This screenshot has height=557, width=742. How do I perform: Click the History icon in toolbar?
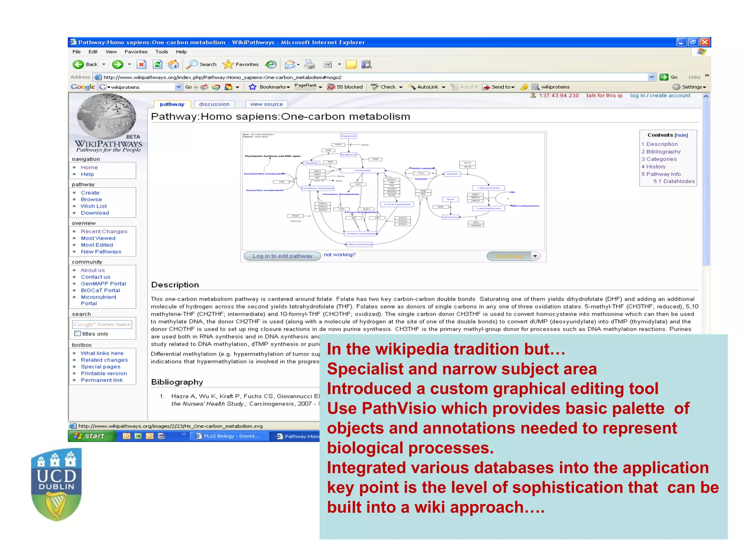point(271,65)
